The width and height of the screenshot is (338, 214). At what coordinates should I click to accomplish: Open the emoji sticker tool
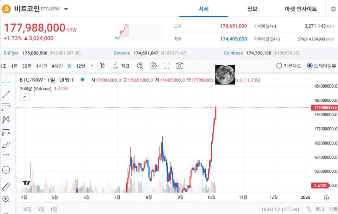6,170
